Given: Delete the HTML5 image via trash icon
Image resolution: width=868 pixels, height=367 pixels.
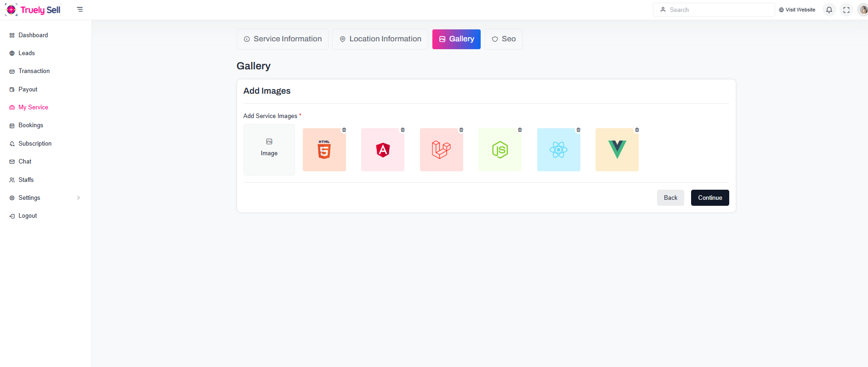Looking at the screenshot, I should (344, 130).
